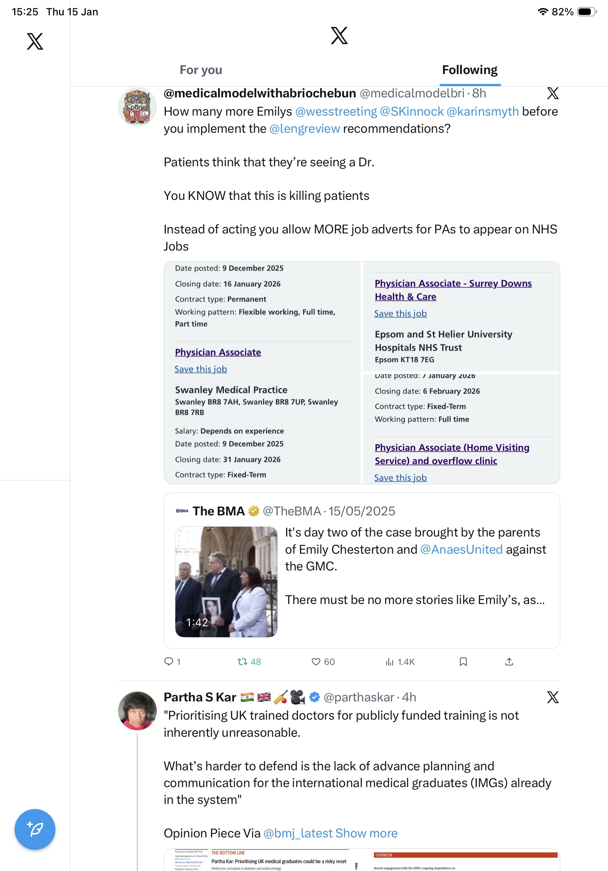
Task: Click reply icon on medicalmodel post
Action: point(169,662)
